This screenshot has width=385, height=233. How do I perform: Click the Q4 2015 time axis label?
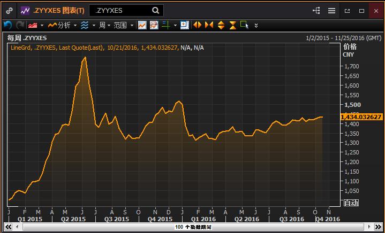click(x=160, y=219)
